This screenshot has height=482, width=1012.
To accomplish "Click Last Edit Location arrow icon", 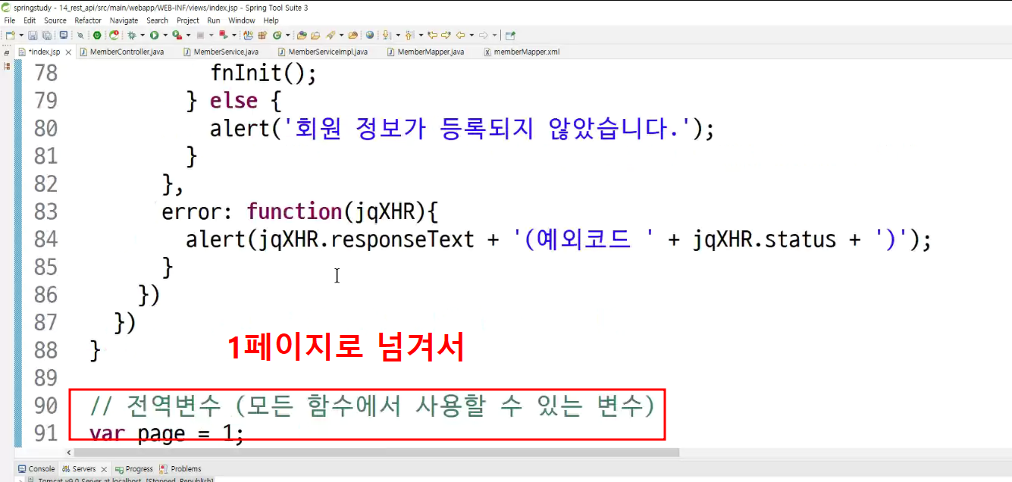I will click(x=432, y=35).
